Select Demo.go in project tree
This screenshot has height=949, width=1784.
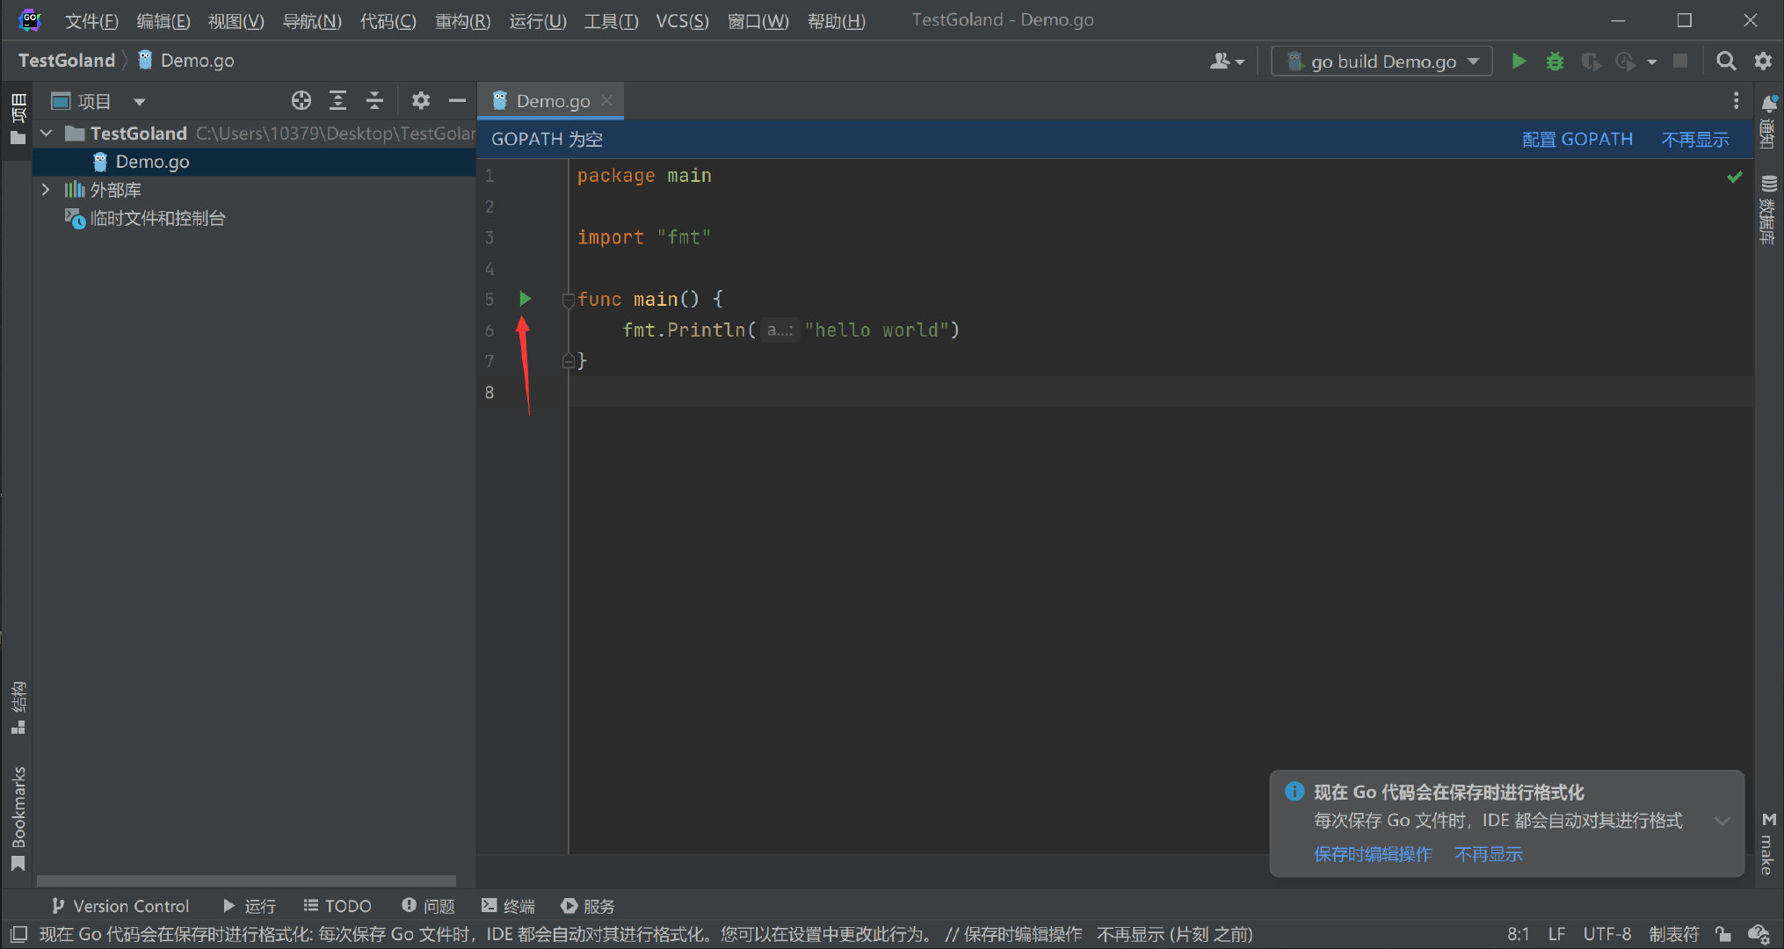click(254, 162)
